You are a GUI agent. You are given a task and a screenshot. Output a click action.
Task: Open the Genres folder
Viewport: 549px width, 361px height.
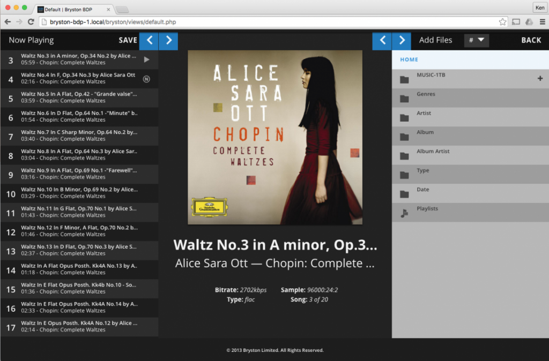pos(470,98)
